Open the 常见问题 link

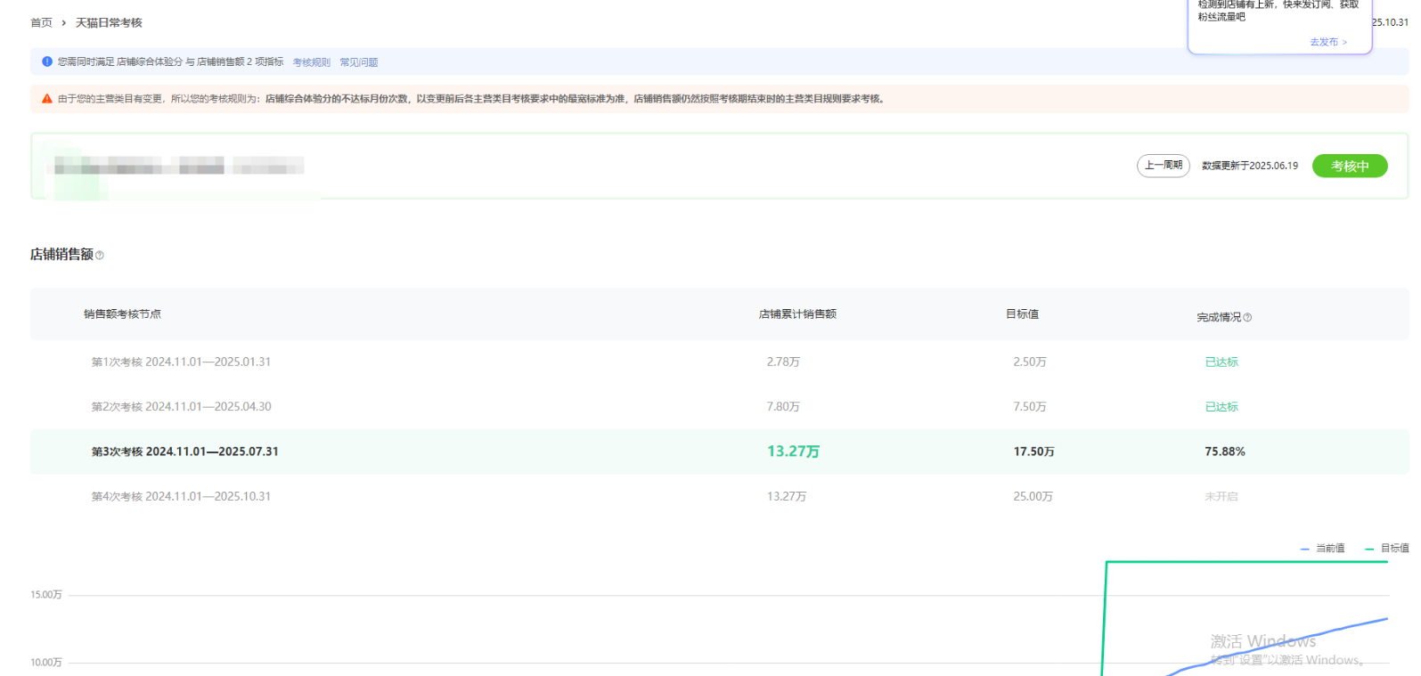pos(358,62)
